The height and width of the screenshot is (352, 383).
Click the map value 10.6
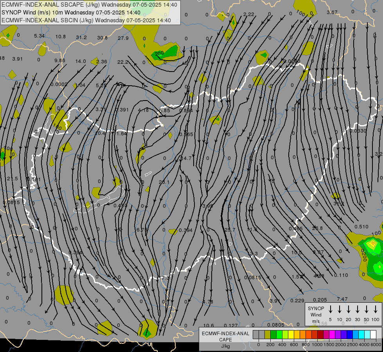click(209, 325)
